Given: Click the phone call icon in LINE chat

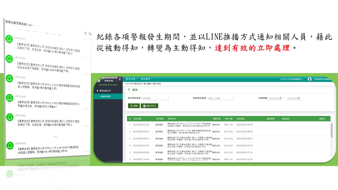Looking at the screenshot, I should [90, 34].
